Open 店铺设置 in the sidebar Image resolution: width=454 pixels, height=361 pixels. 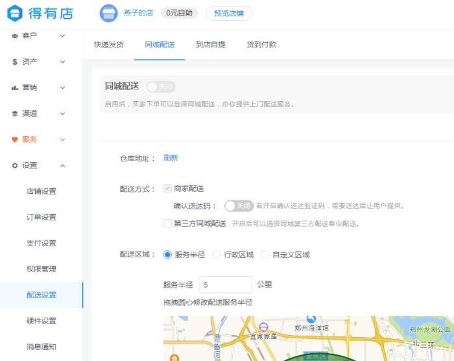pos(42,191)
